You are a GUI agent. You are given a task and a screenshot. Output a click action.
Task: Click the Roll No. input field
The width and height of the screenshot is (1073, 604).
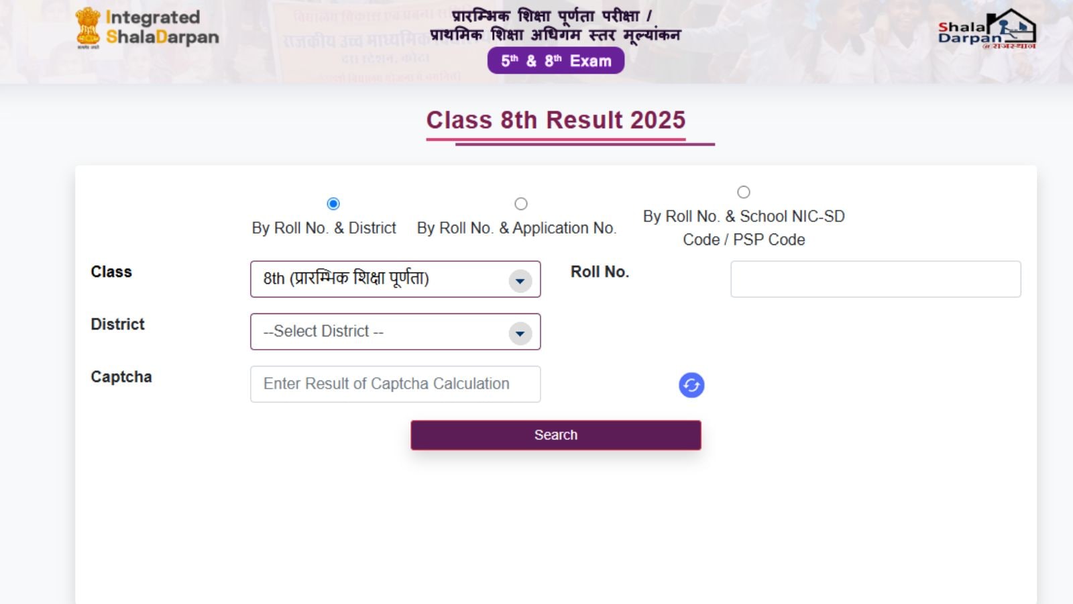(x=875, y=279)
